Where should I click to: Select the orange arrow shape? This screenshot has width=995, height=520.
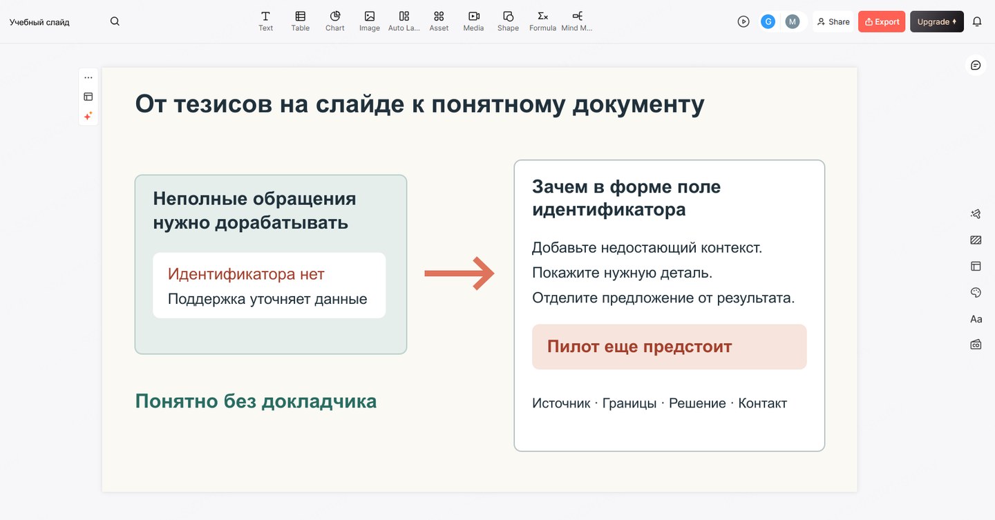(459, 274)
